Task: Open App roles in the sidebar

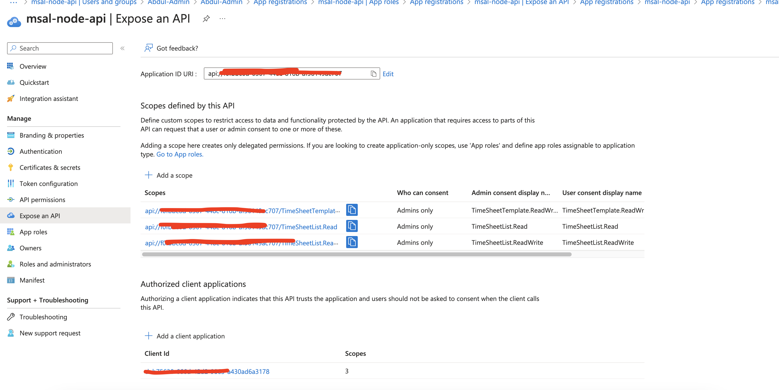Action: 33,232
